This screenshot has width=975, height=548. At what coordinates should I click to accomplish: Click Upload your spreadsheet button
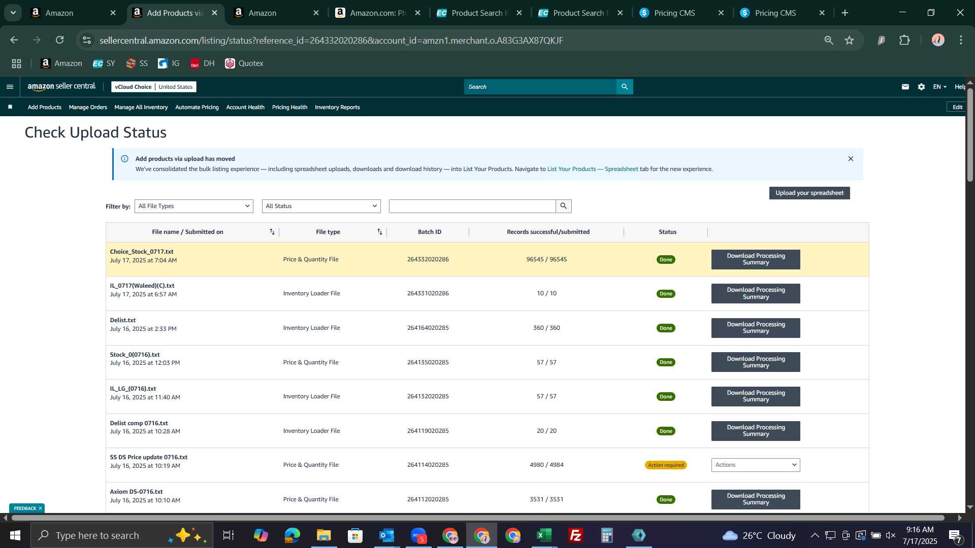[809, 193]
